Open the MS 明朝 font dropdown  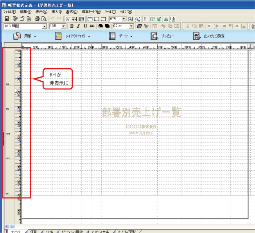click(44, 26)
